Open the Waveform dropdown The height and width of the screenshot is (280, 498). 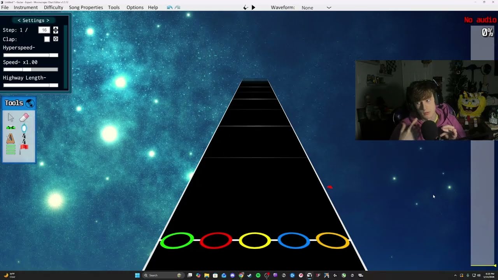click(317, 7)
